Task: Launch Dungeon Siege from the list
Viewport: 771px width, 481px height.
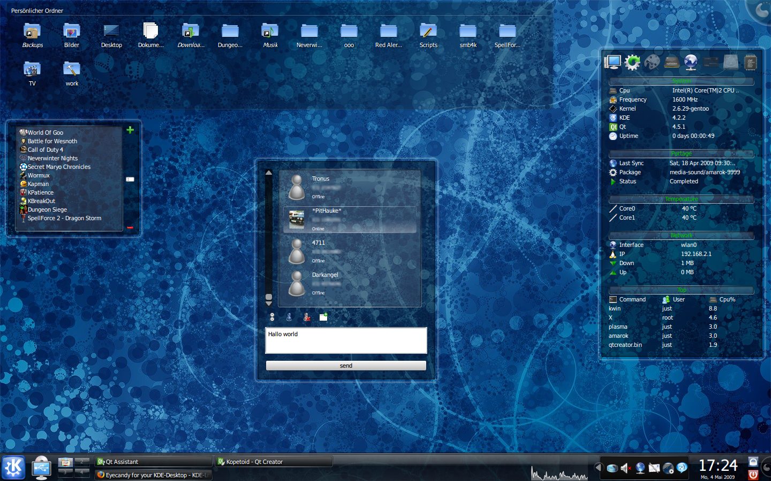Action: [x=43, y=210]
